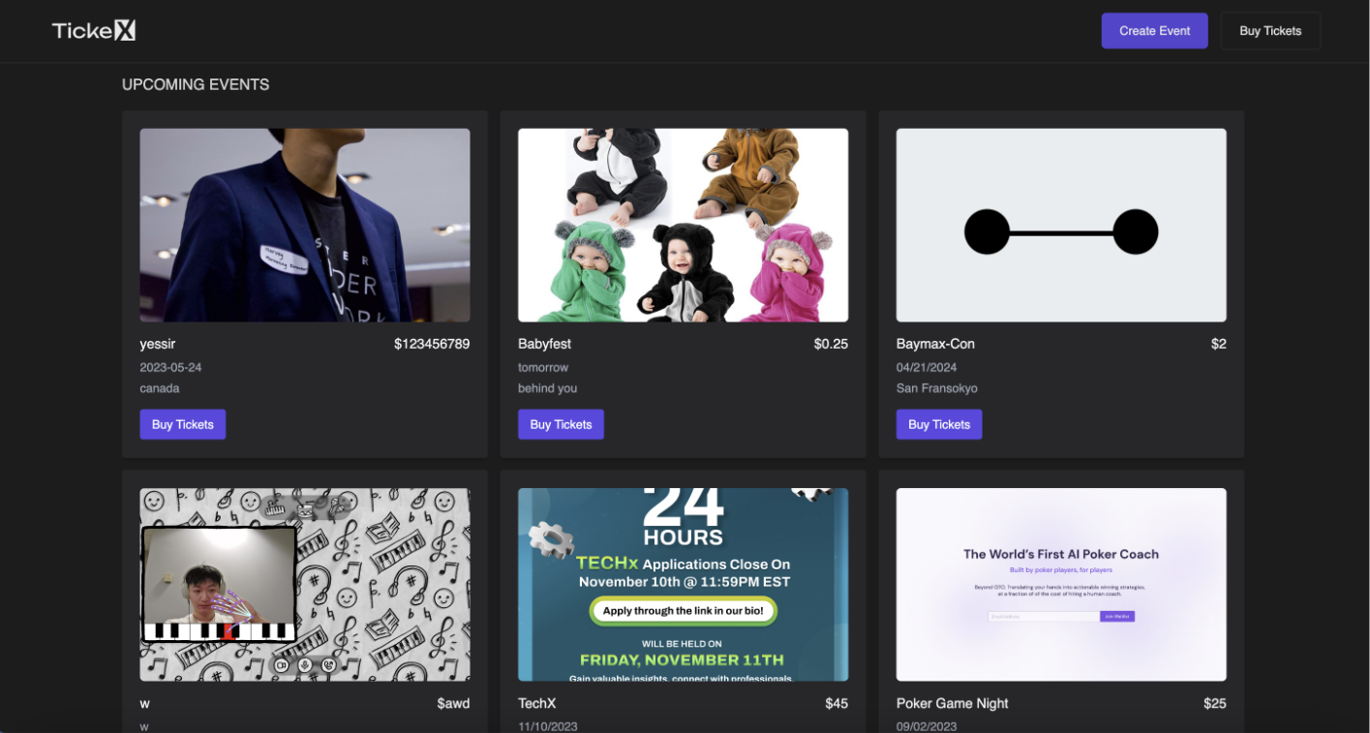Open the TechX 24 Hours banner
Image resolution: width=1370 pixels, height=733 pixels.
(x=683, y=585)
